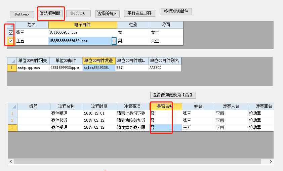The image size is (283, 171).
Task: Select row 2 header in case grid
Action: pos(13,121)
